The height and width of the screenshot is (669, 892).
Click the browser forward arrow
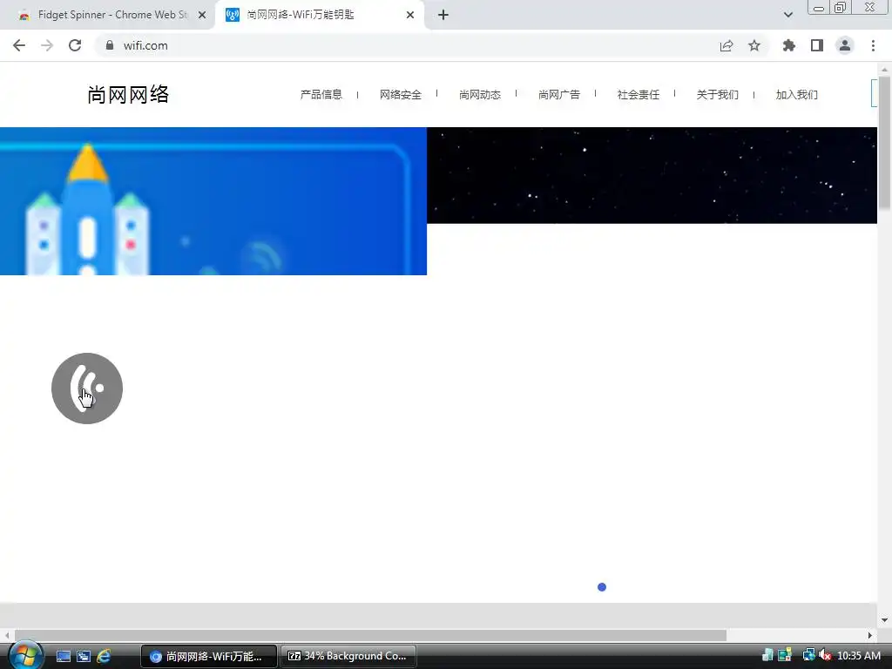point(47,45)
